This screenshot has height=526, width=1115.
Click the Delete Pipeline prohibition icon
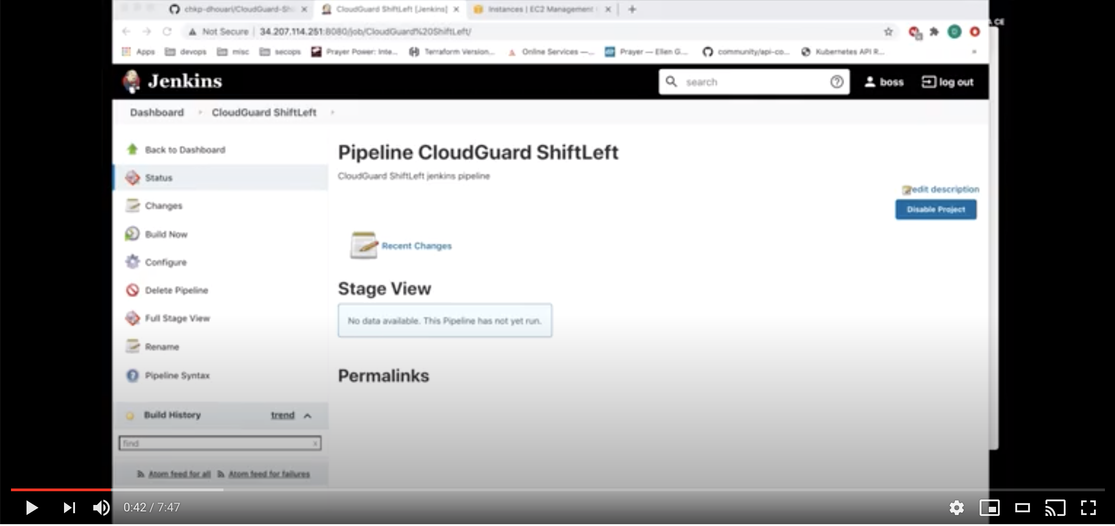tap(132, 290)
